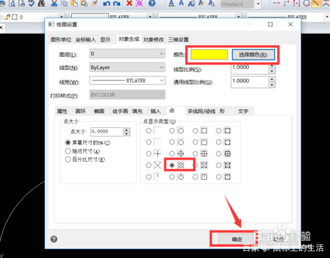
Task: Switch to the 坐标输入 tab
Action: [x=86, y=40]
